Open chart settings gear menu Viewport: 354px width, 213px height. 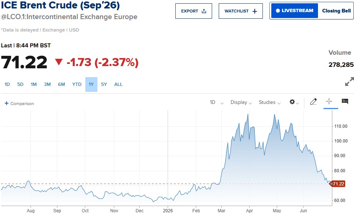tap(294, 102)
